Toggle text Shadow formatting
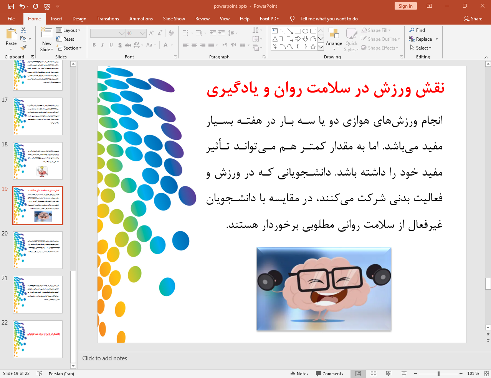This screenshot has height=378, width=491. point(120,45)
